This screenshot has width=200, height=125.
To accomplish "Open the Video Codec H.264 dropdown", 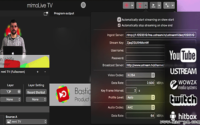I will pos(140,75).
